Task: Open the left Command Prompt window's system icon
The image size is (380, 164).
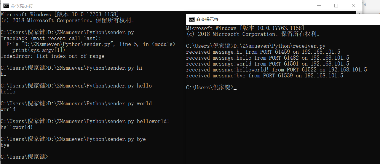Action: point(6,6)
